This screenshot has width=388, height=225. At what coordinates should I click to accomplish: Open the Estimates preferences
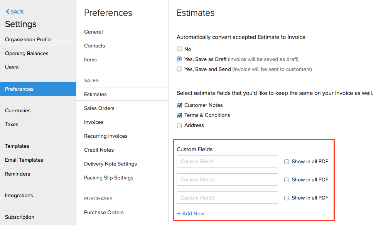pyautogui.click(x=95, y=94)
